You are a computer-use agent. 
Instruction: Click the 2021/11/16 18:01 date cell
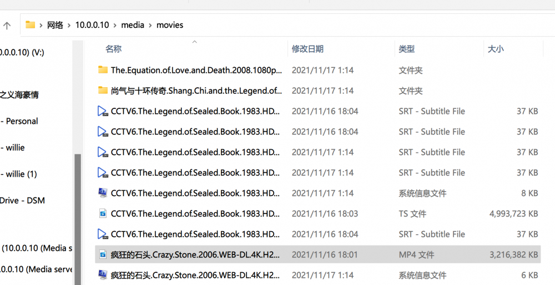(325, 254)
